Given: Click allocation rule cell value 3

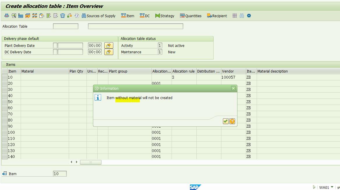Looking at the screenshot, I should click(184, 77).
